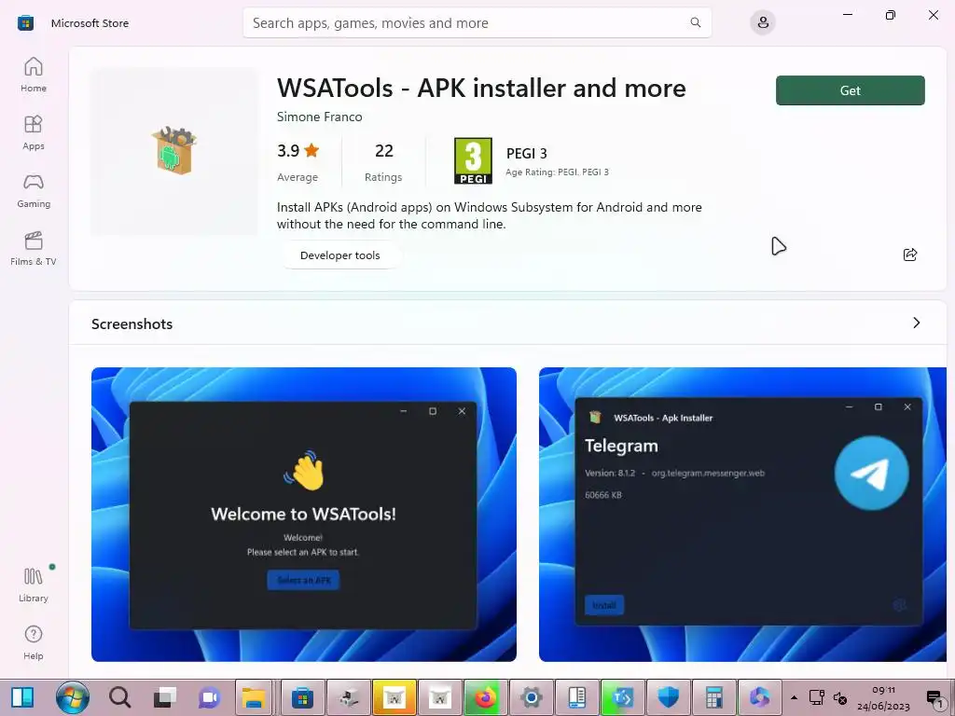This screenshot has width=955, height=716.
Task: Open the Start orb on taskbar
Action: pos(73,697)
